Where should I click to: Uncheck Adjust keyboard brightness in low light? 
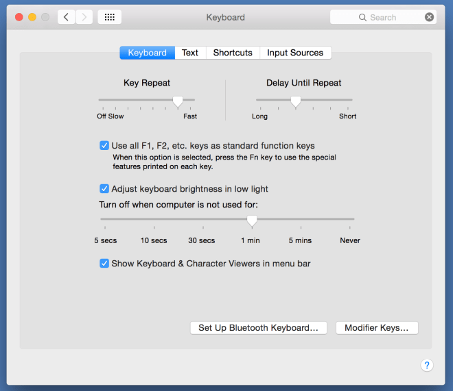point(104,188)
